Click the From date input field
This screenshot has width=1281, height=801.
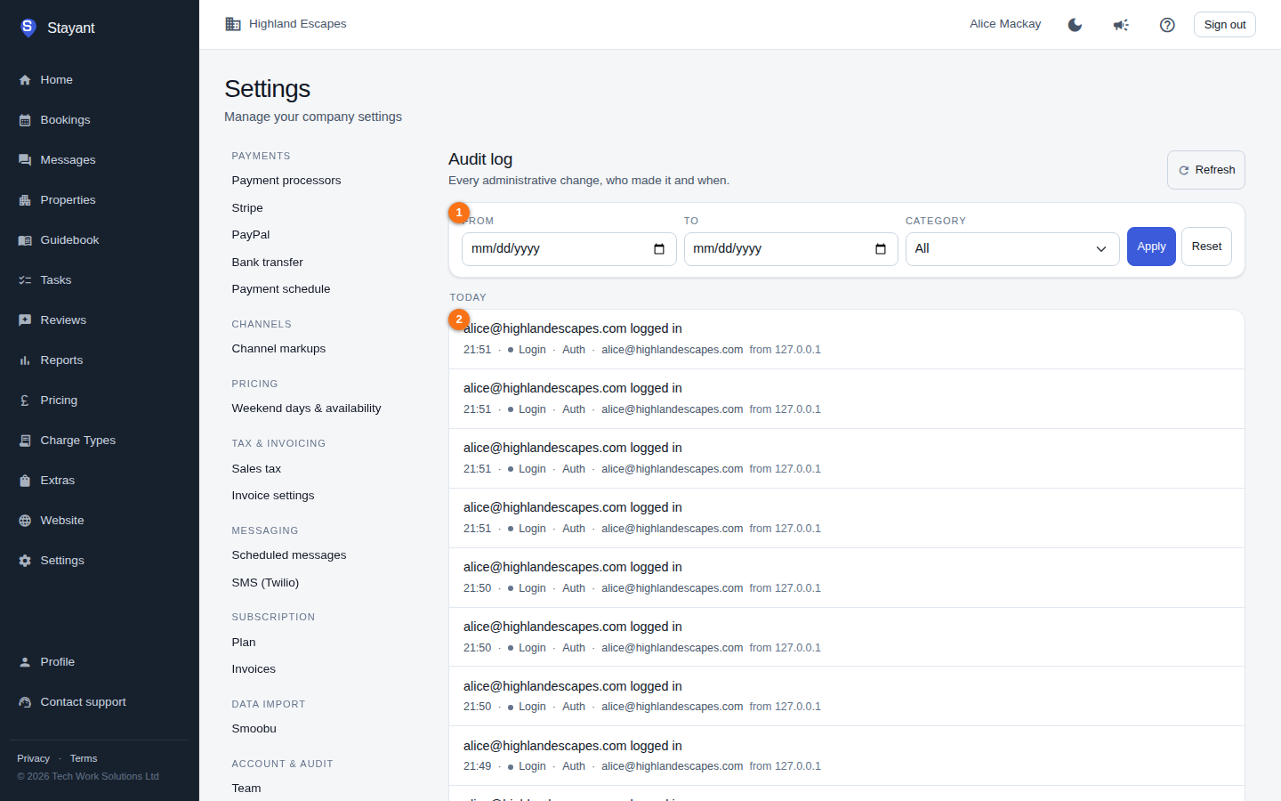click(569, 249)
